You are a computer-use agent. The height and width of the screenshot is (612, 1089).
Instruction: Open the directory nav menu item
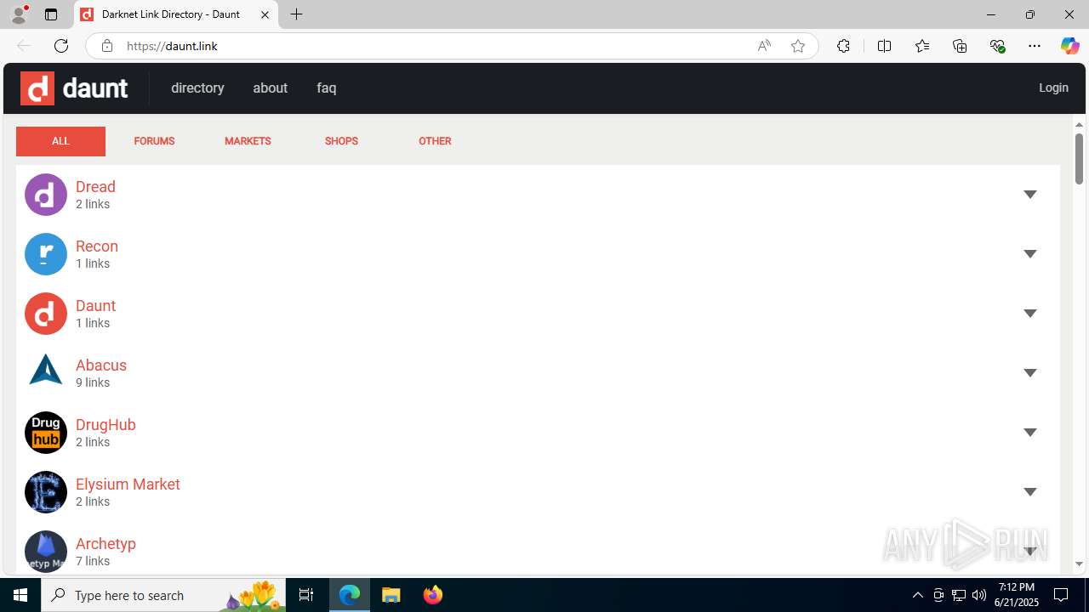click(x=197, y=88)
